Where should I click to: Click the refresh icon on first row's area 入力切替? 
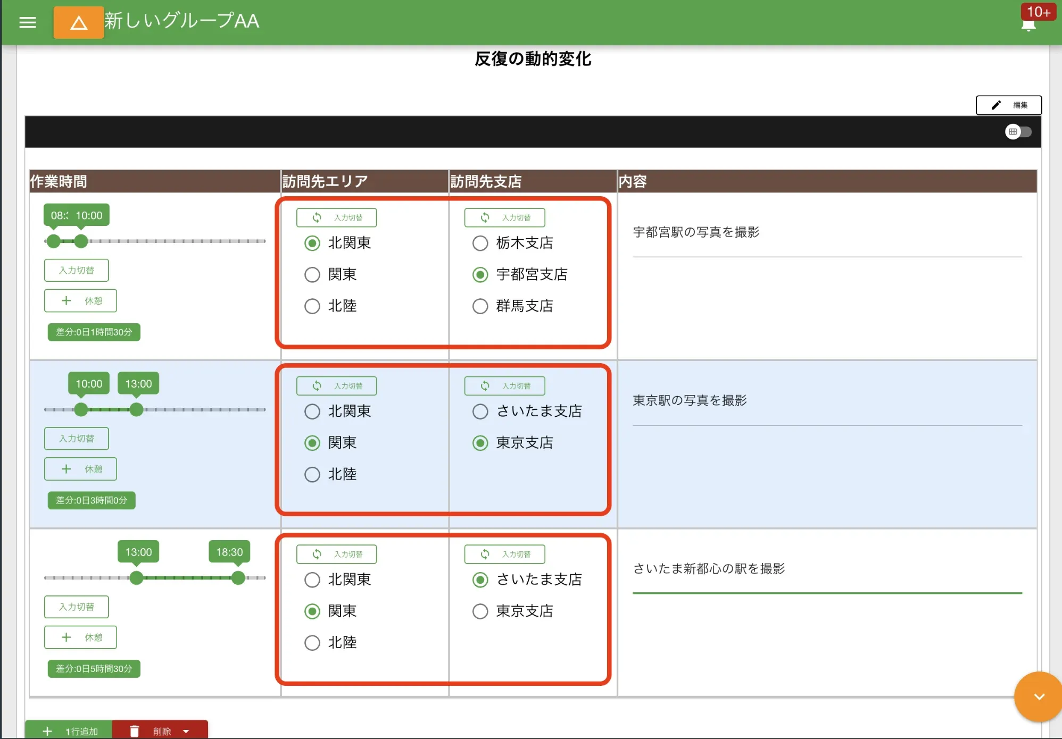point(318,217)
